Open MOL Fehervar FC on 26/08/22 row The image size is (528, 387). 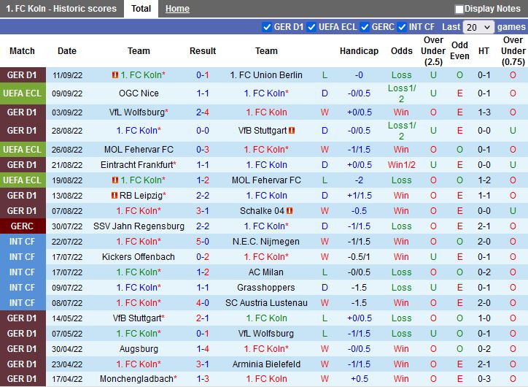[x=139, y=150]
